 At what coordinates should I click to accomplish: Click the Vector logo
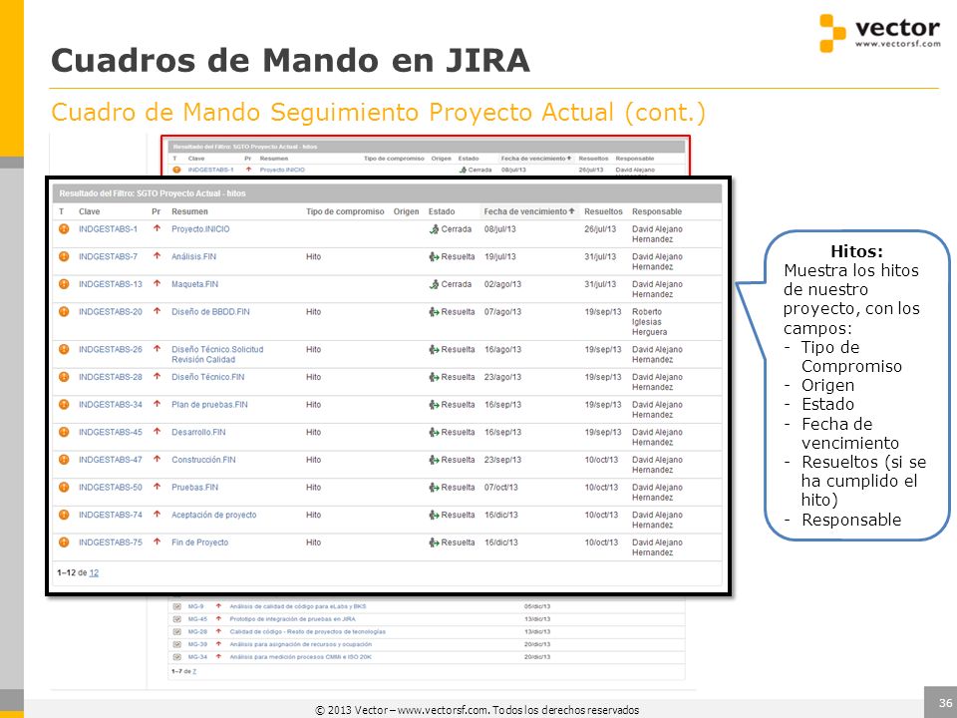pos(879,32)
